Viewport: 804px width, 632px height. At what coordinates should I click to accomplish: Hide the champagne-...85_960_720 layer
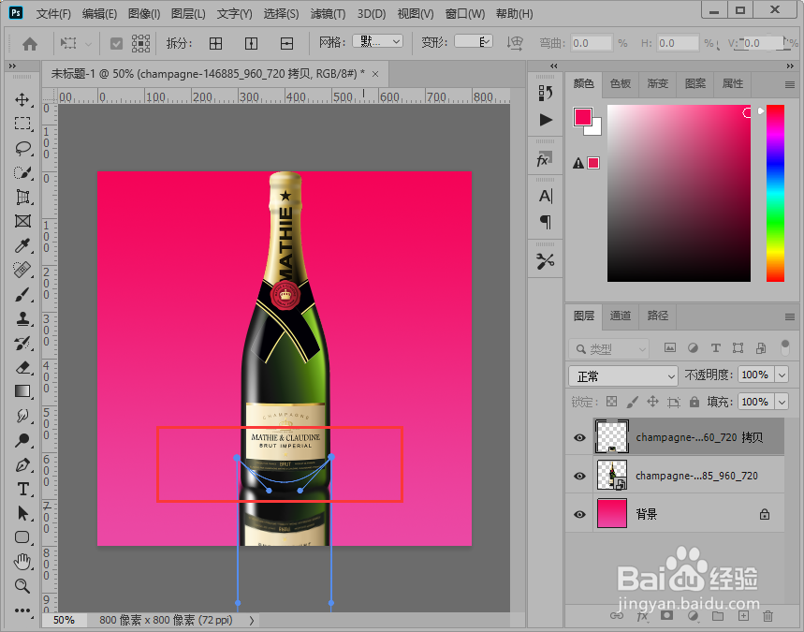click(x=579, y=476)
